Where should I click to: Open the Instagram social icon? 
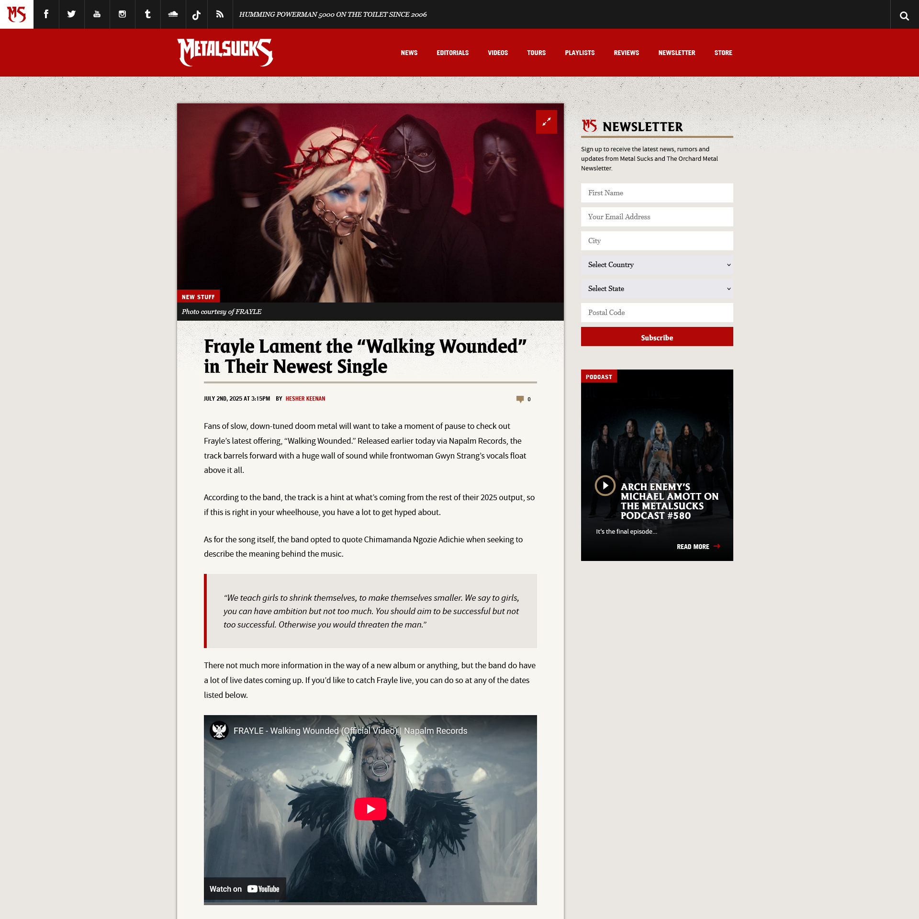tap(122, 14)
